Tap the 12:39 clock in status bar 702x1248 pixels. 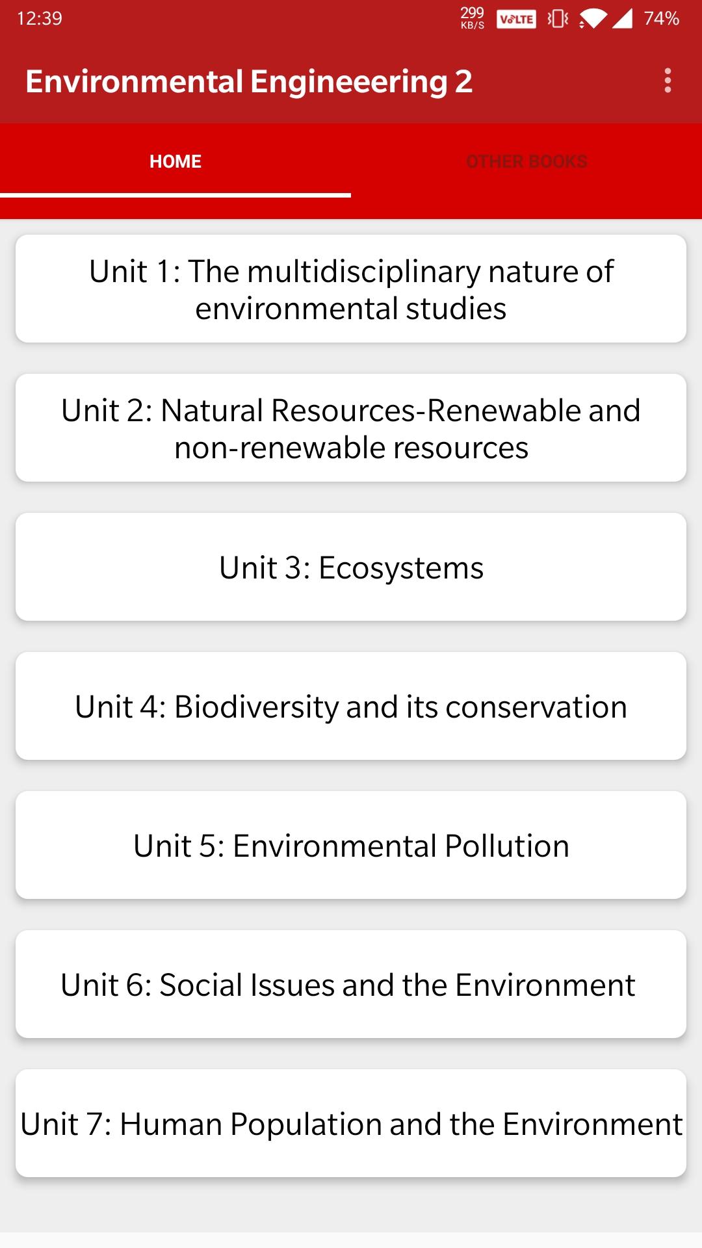click(40, 19)
